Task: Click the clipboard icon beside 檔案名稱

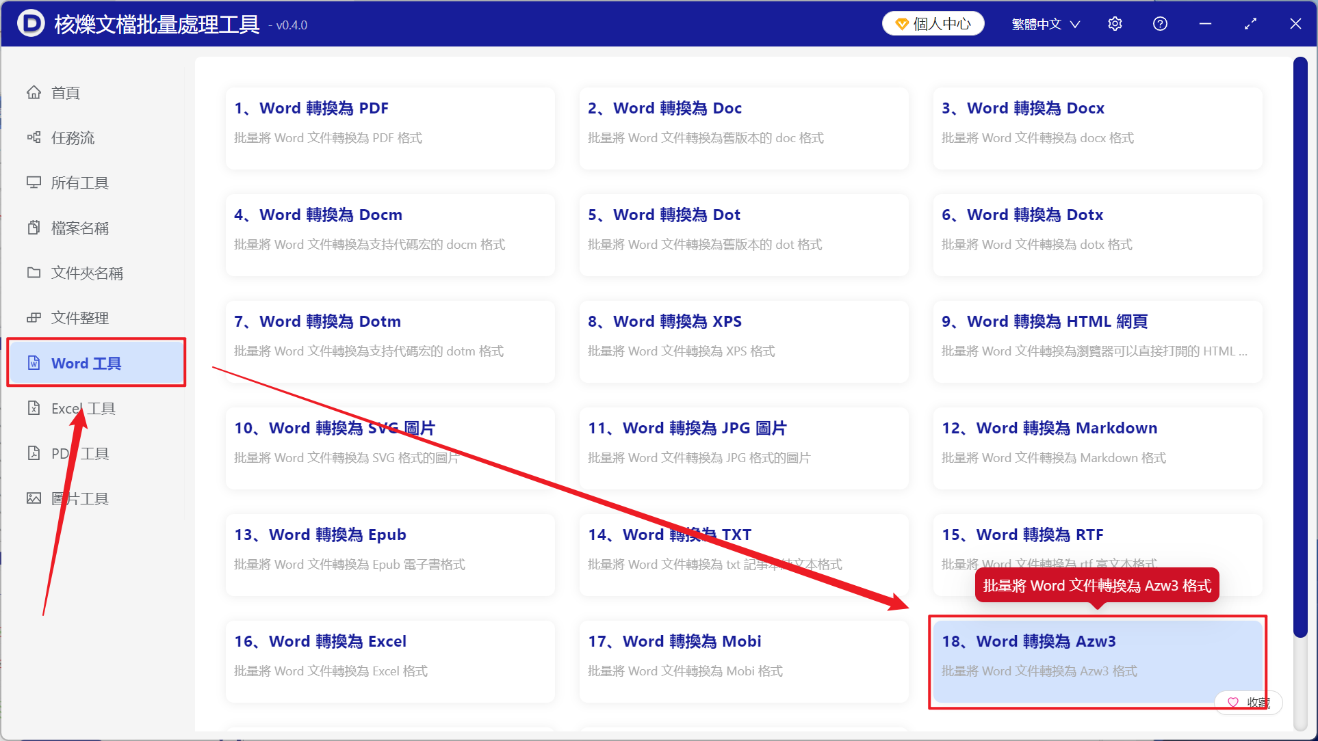Action: 34,228
